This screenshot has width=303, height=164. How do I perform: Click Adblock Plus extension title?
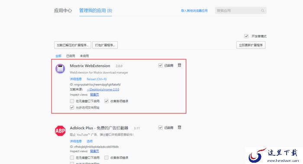[x=99, y=128]
